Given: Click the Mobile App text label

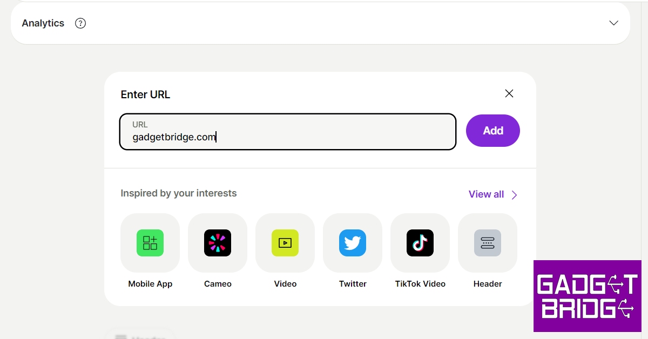Looking at the screenshot, I should pos(150,284).
